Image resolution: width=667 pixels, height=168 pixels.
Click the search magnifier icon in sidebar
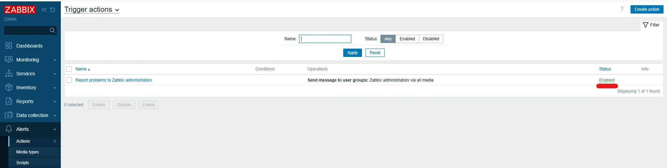tap(52, 31)
